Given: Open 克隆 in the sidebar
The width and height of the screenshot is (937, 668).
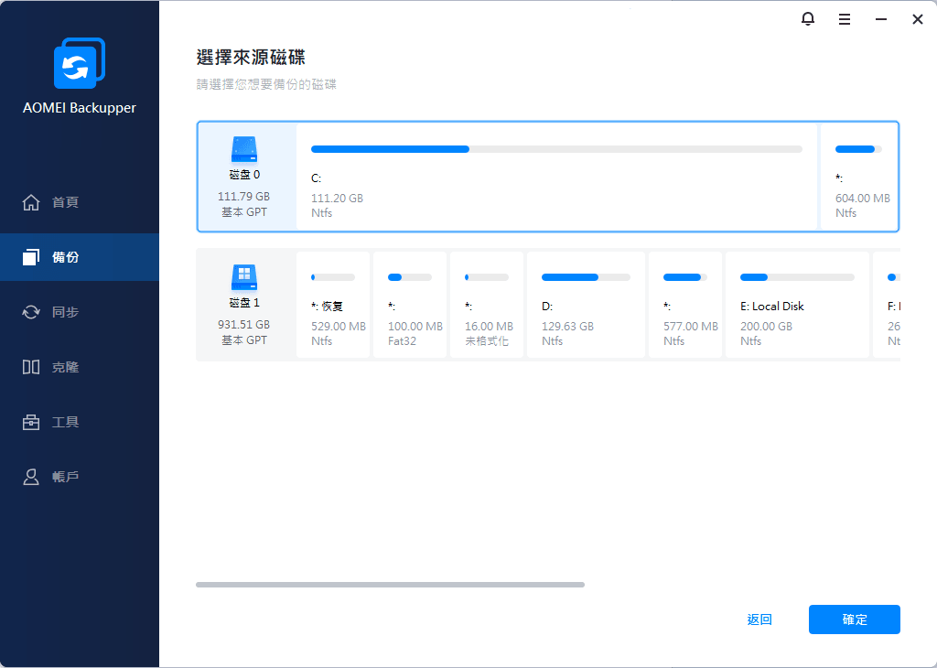Looking at the screenshot, I should [80, 367].
